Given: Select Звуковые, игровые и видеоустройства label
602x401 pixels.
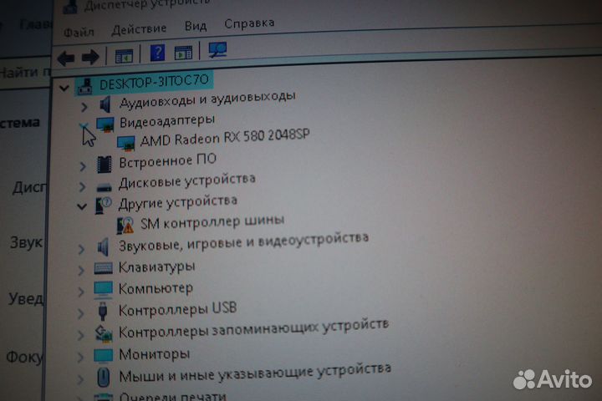Looking at the screenshot, I should click(243, 242).
